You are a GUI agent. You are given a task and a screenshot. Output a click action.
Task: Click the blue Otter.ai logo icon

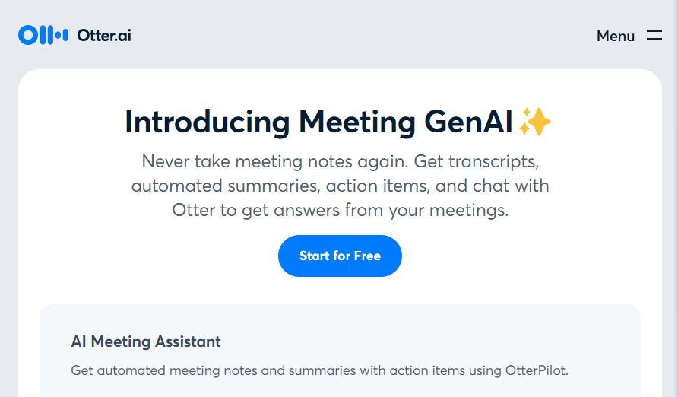point(43,35)
